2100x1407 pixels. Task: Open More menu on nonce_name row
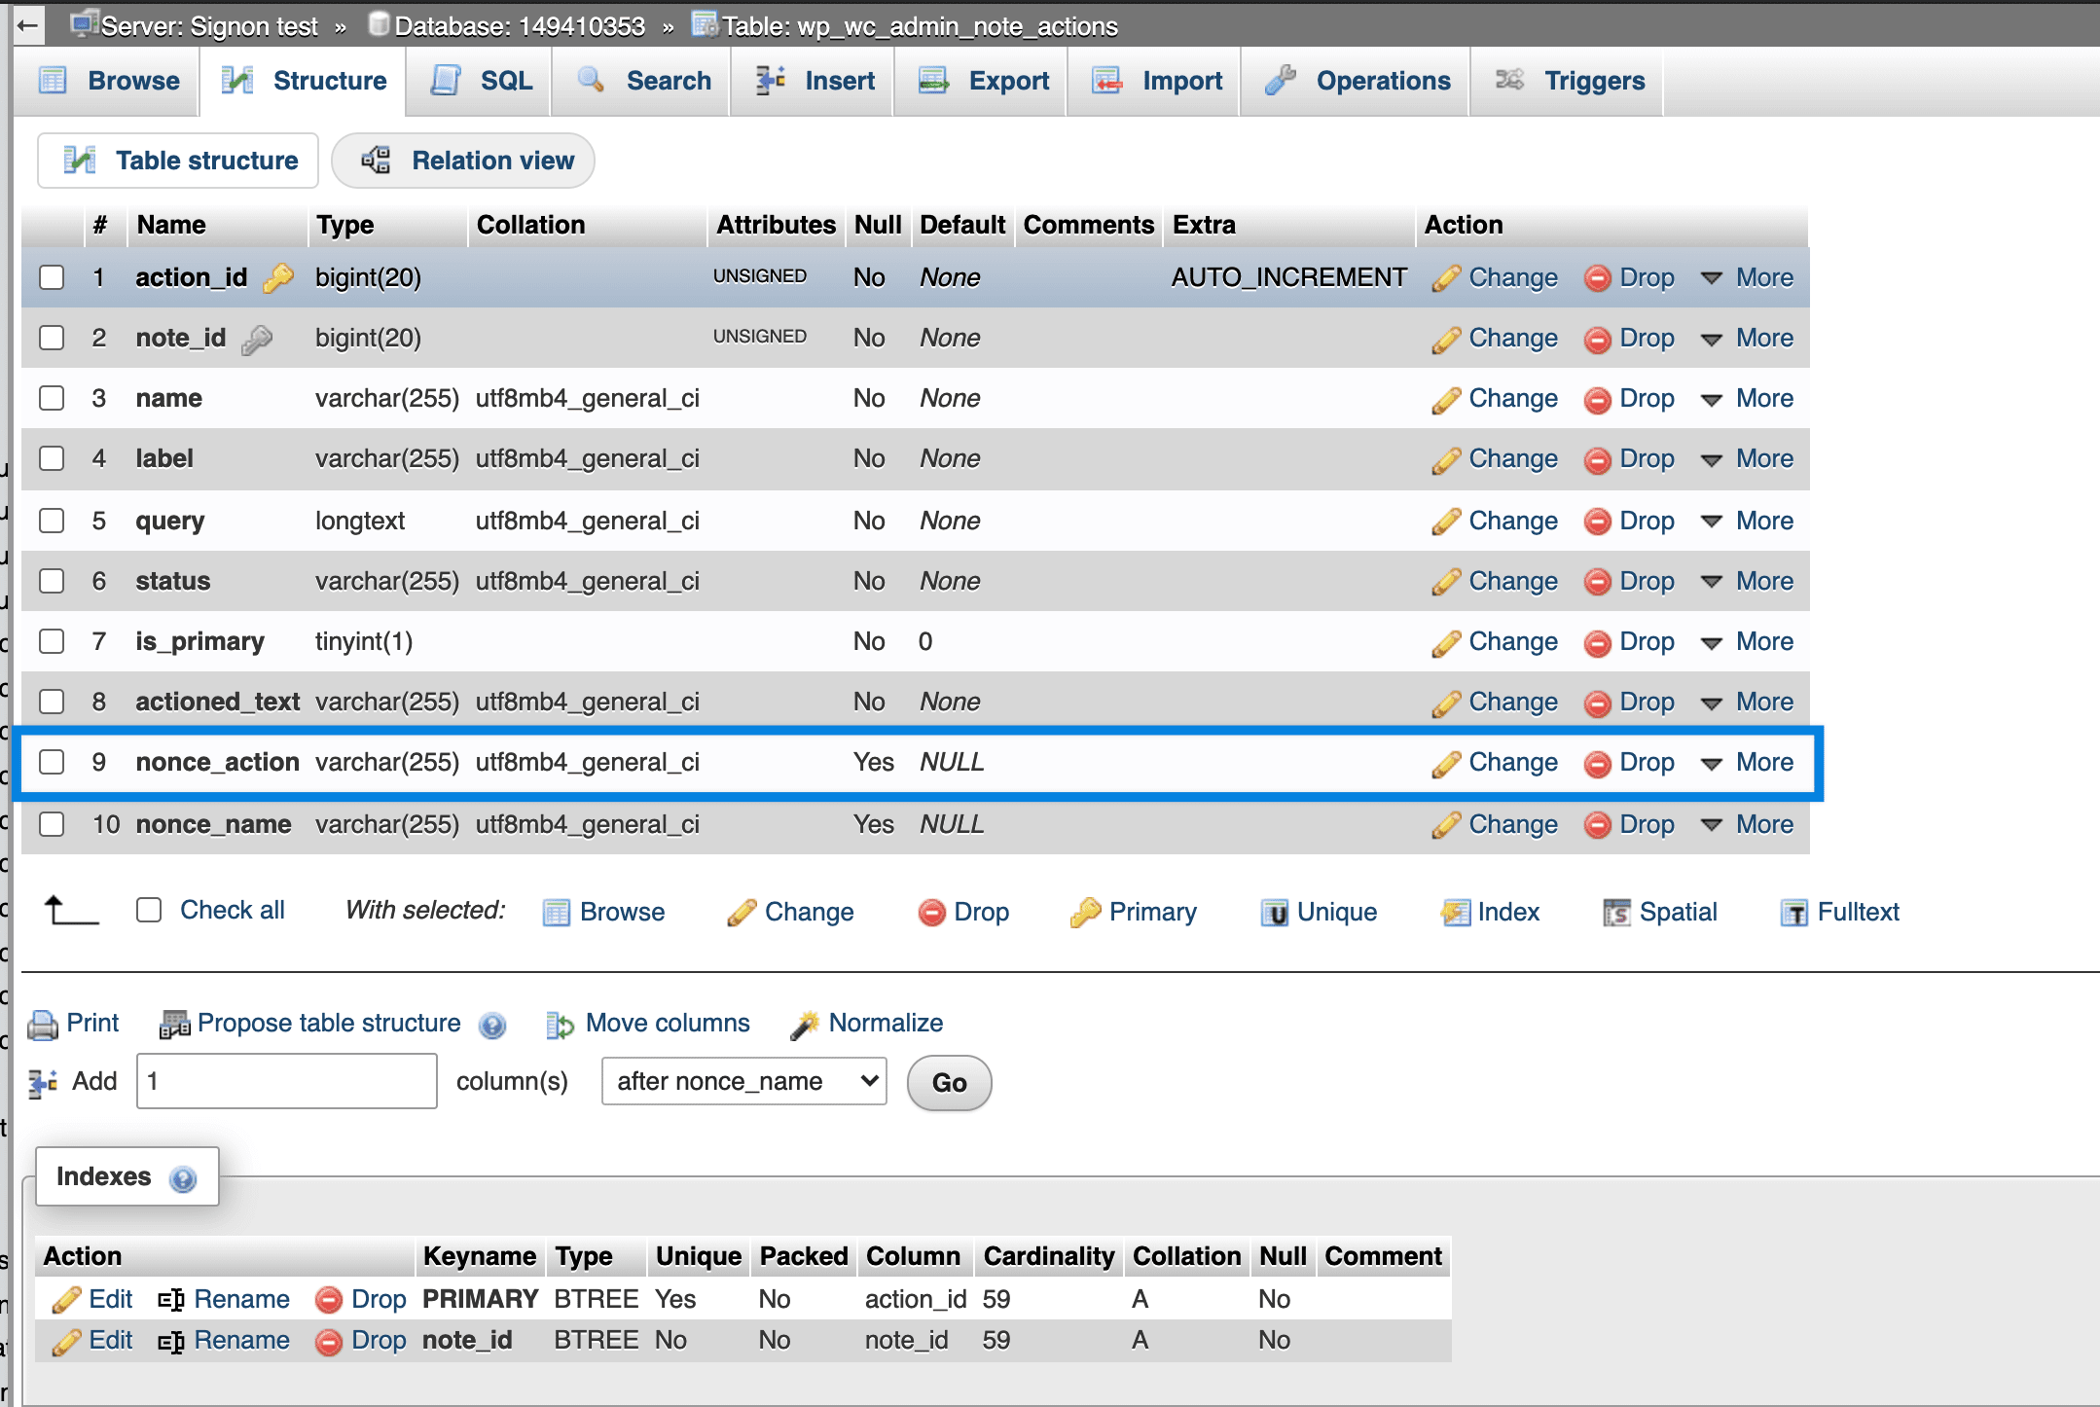1764,824
